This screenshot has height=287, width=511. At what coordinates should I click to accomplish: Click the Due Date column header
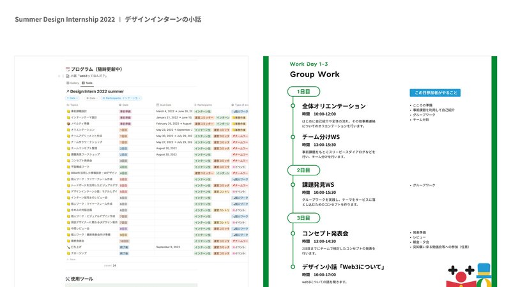point(164,105)
